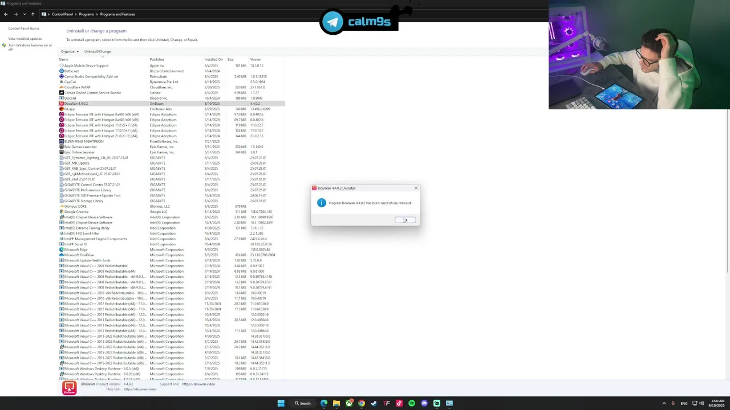
Task: Open the clock showing 1:00 AM
Action: 717,403
